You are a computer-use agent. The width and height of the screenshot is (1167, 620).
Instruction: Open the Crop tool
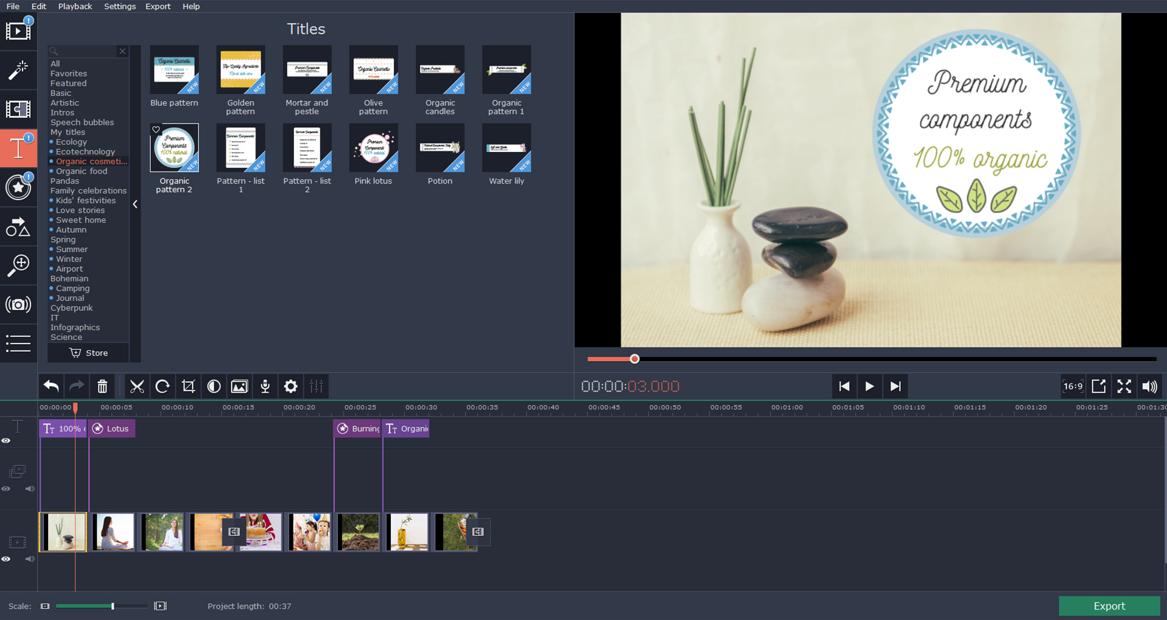coord(188,386)
